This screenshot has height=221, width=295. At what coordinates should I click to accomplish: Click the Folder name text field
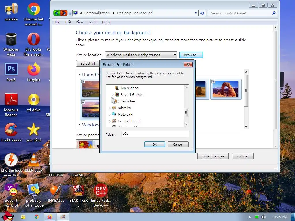click(x=155, y=134)
